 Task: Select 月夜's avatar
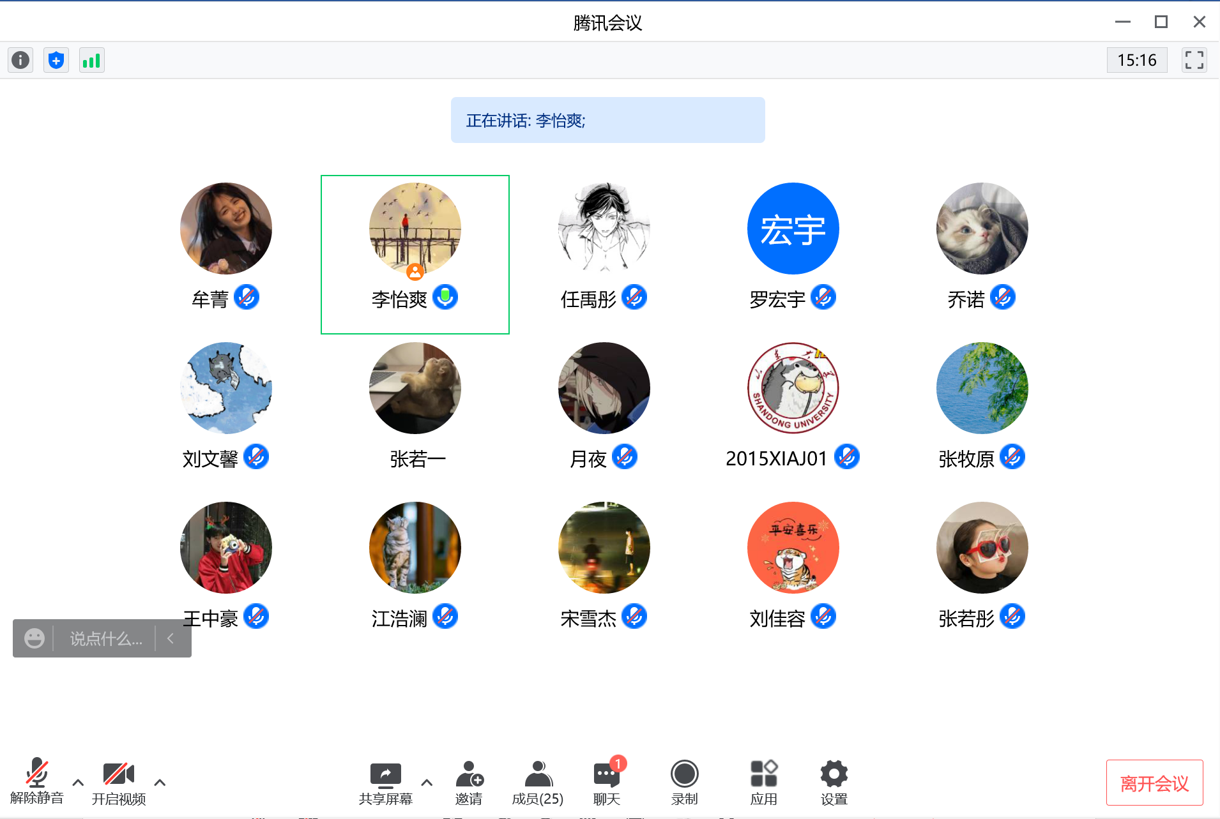click(x=604, y=388)
